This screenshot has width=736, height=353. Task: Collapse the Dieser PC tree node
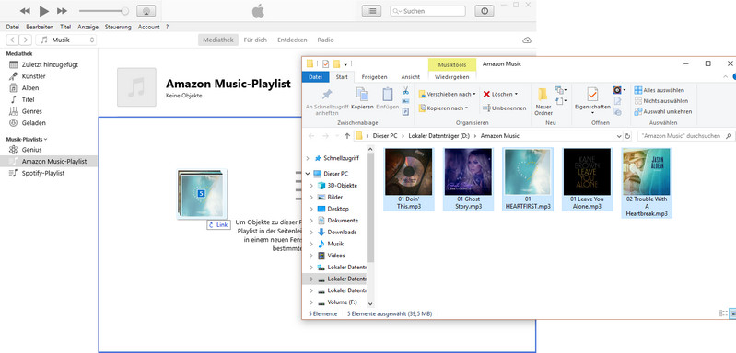(308, 174)
